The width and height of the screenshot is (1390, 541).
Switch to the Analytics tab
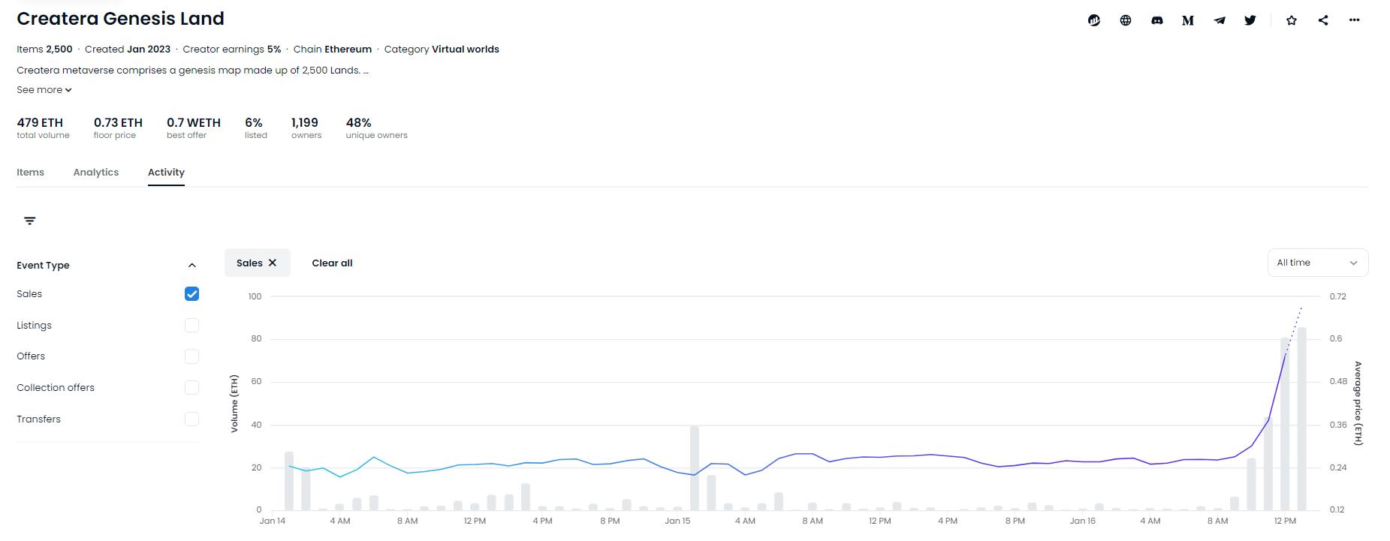pos(96,173)
